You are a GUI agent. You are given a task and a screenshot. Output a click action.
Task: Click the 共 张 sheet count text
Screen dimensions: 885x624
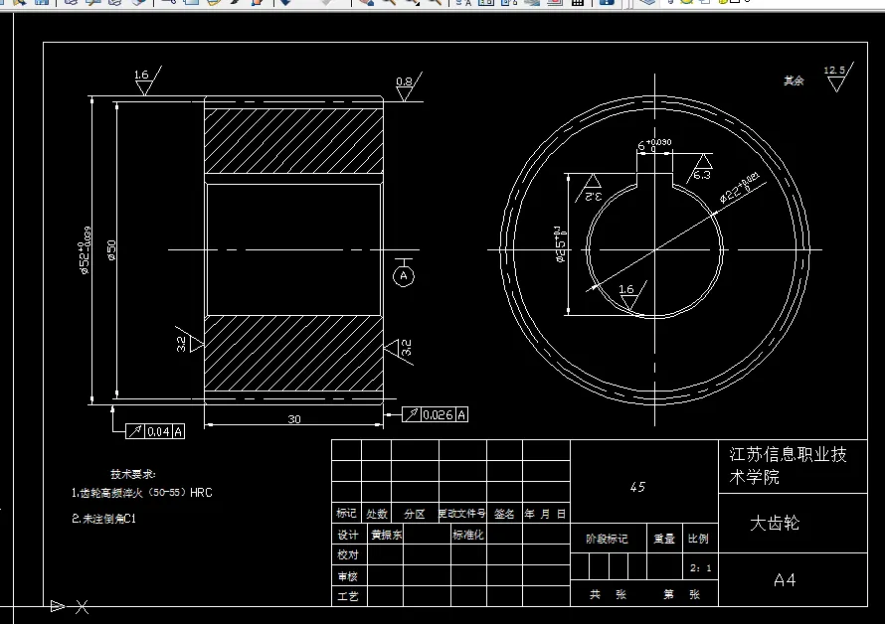608,594
